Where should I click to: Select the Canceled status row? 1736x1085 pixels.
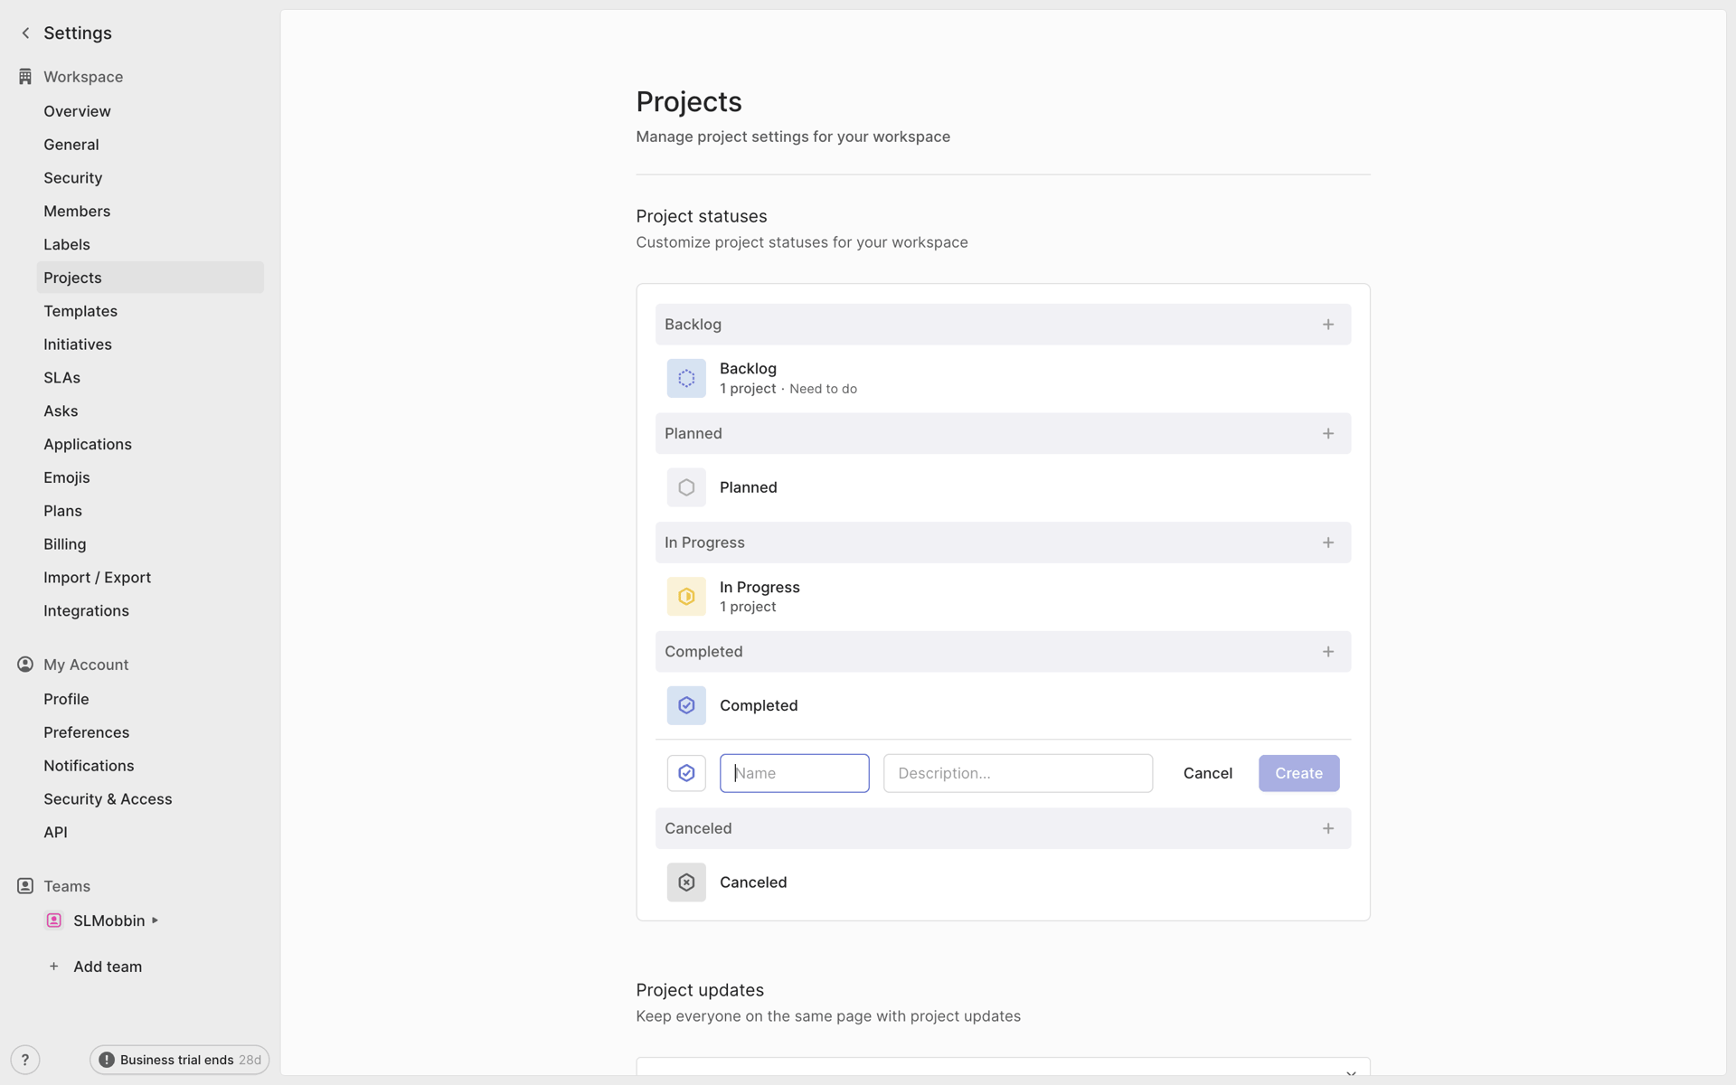click(x=1003, y=882)
